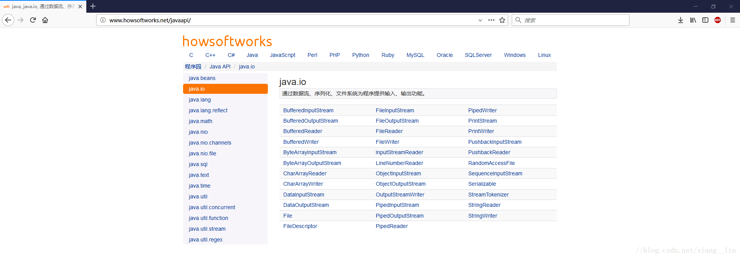Open the JavaScript nav item

tap(283, 55)
